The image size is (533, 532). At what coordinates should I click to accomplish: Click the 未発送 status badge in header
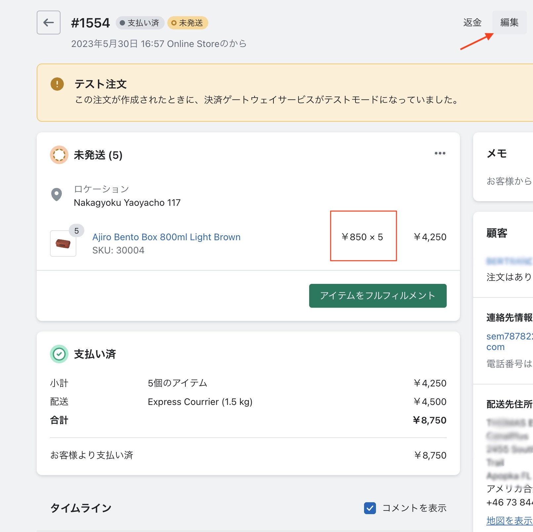187,23
